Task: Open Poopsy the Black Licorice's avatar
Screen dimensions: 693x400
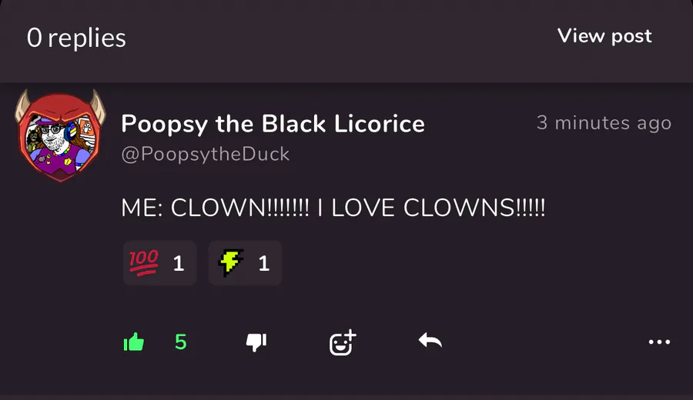Action: click(x=61, y=135)
